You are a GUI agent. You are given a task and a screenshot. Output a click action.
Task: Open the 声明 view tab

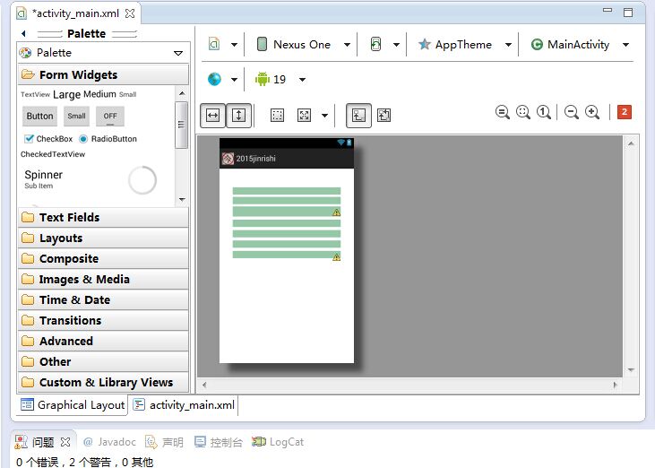[164, 442]
